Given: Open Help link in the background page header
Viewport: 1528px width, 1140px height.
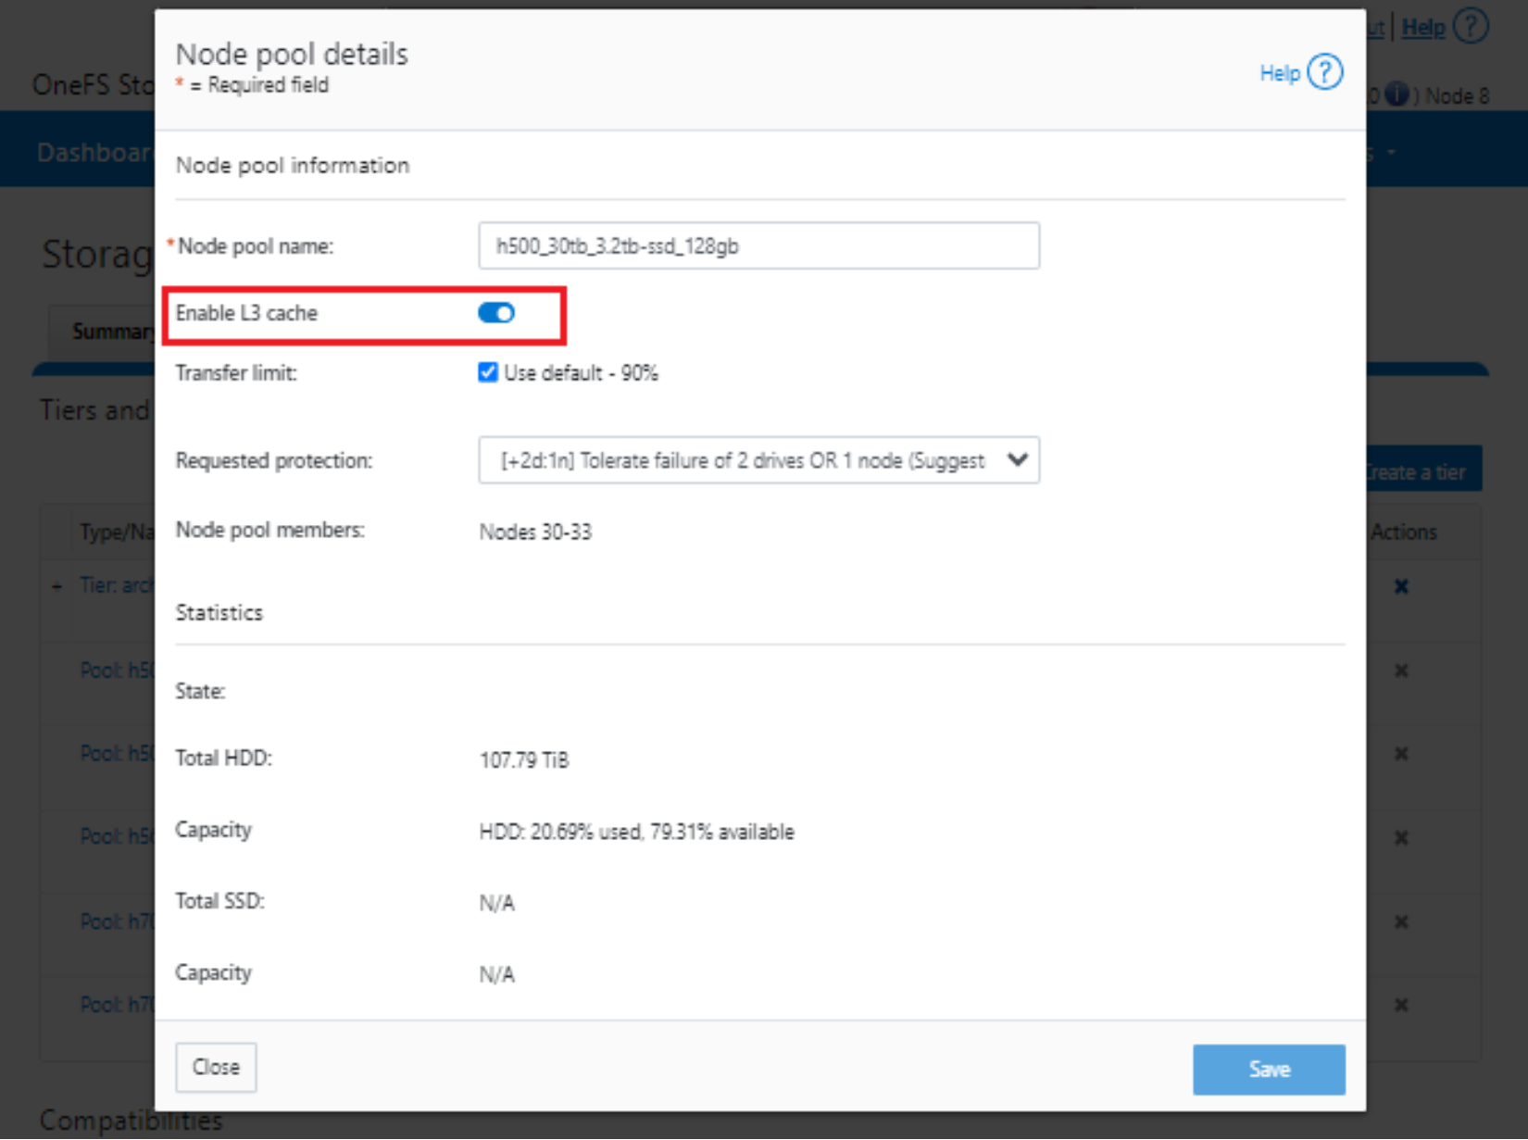Looking at the screenshot, I should coord(1423,28).
